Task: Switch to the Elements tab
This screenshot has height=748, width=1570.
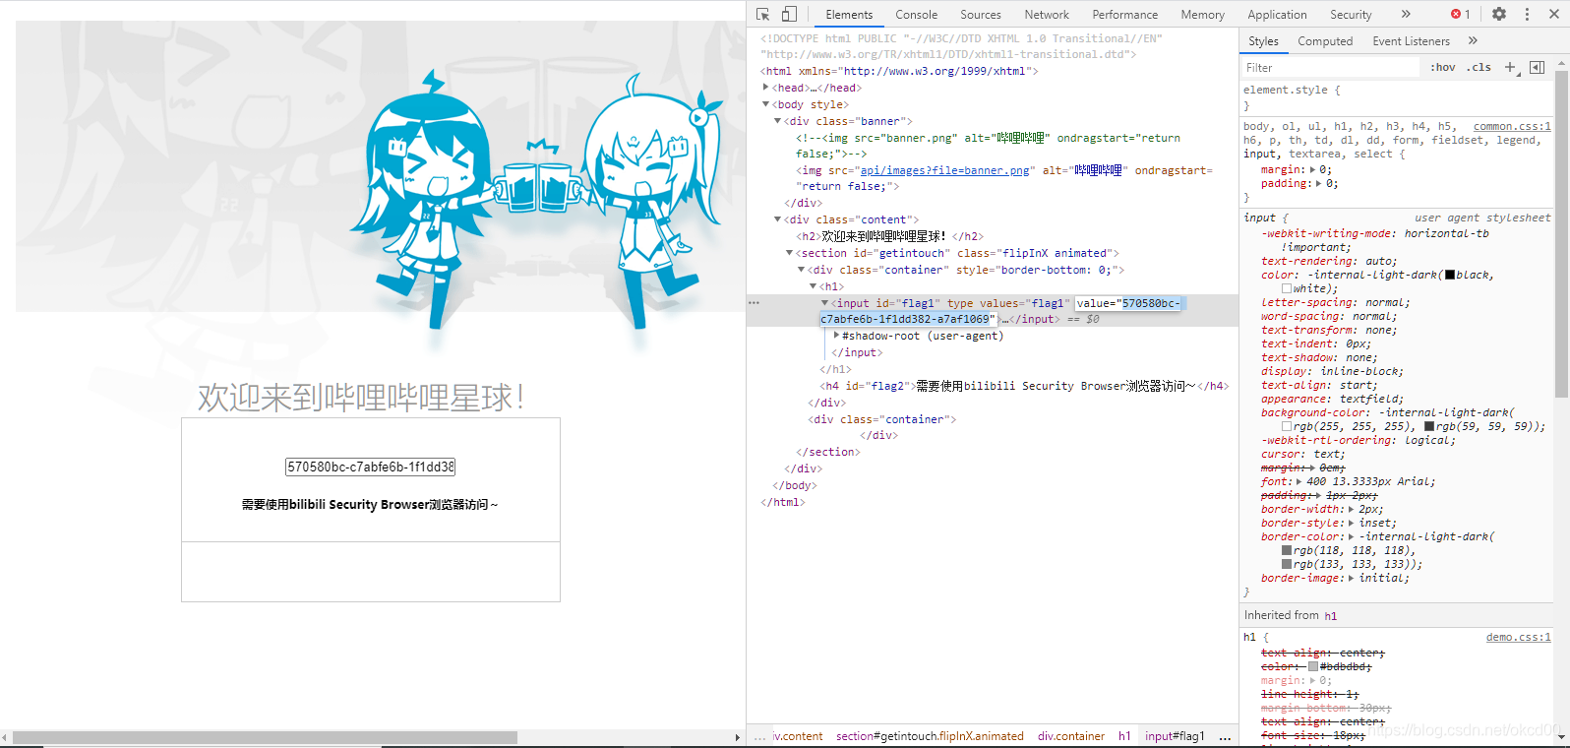Action: [849, 15]
